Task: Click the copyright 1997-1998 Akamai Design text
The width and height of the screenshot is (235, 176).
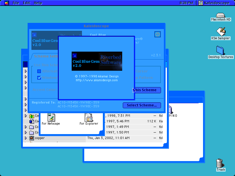Action: [x=97, y=76]
